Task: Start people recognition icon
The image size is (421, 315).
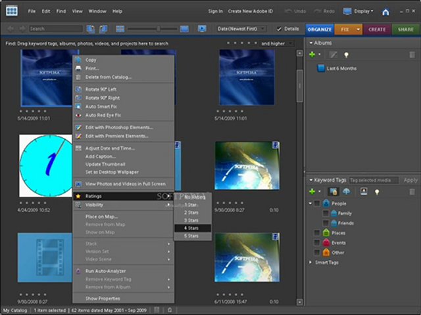Action: [x=364, y=191]
